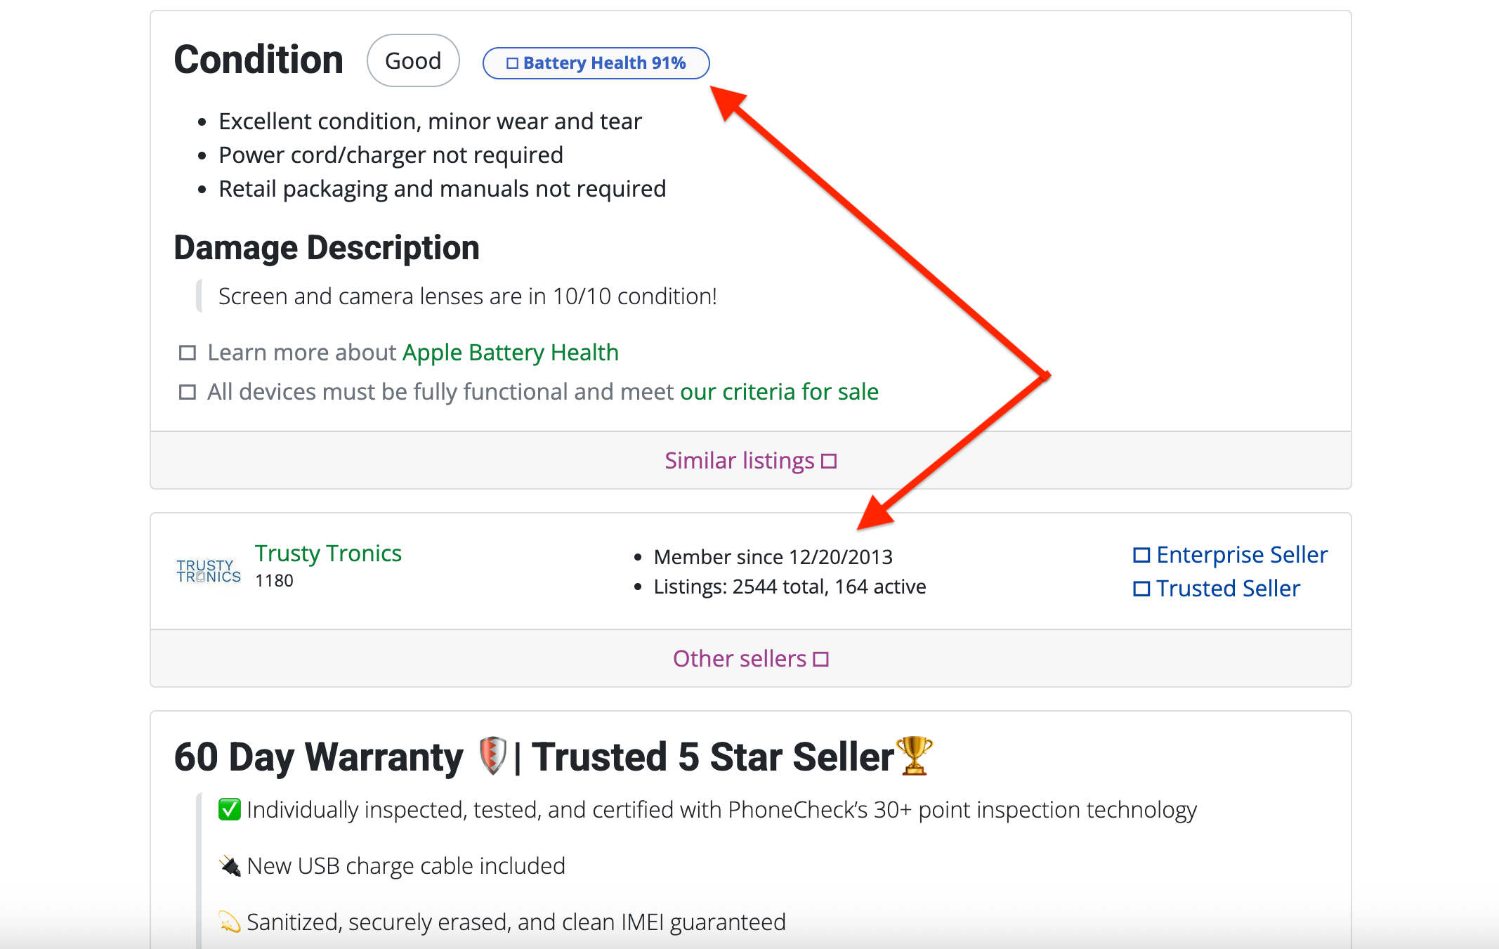The width and height of the screenshot is (1499, 949).
Task: Click the icon next to Other sellers
Action: (x=821, y=660)
